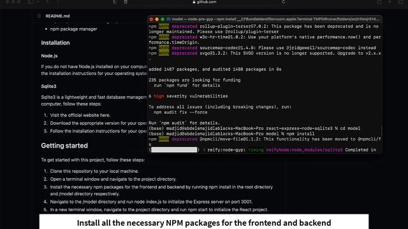This screenshot has width=408, height=229.
Task: Click '235 packages are looking for funding' line
Action: click(194, 80)
